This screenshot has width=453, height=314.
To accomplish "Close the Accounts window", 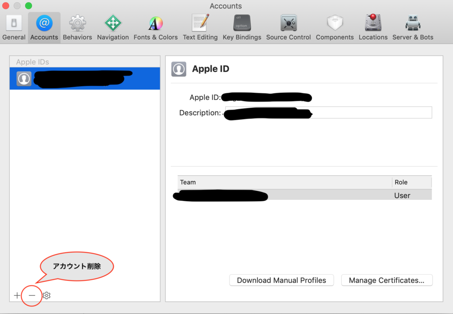I will (x=6, y=5).
